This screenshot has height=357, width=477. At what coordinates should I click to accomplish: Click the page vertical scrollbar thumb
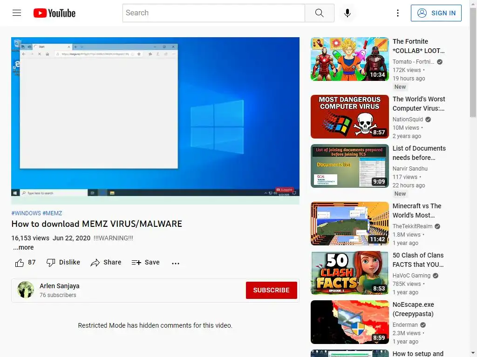point(473,62)
